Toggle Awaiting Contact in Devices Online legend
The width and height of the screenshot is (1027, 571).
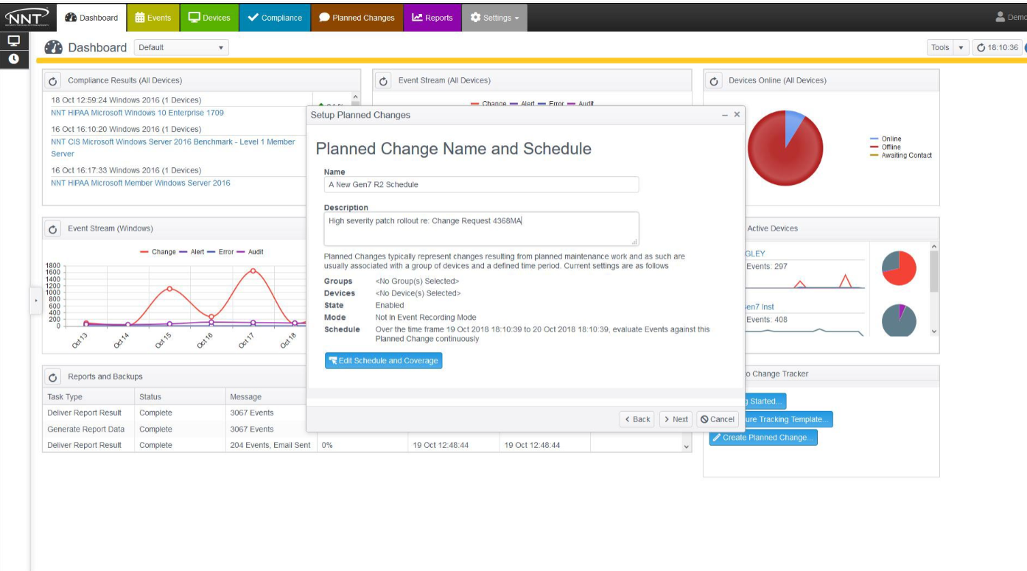coord(901,155)
